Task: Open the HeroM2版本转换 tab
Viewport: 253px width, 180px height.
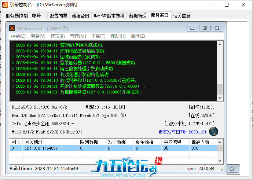Action: (x=109, y=16)
